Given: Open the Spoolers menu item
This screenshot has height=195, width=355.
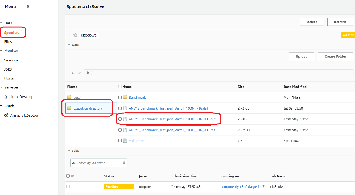Looking at the screenshot, I should (12, 33).
